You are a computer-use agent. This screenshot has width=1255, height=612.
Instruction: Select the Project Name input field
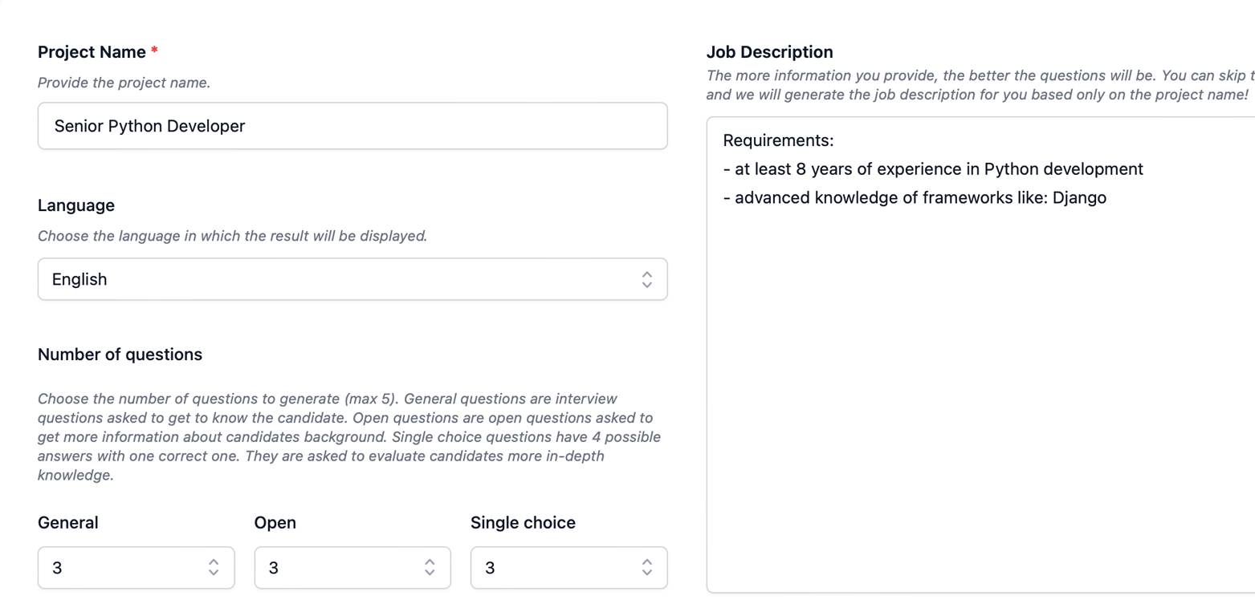pyautogui.click(x=352, y=125)
